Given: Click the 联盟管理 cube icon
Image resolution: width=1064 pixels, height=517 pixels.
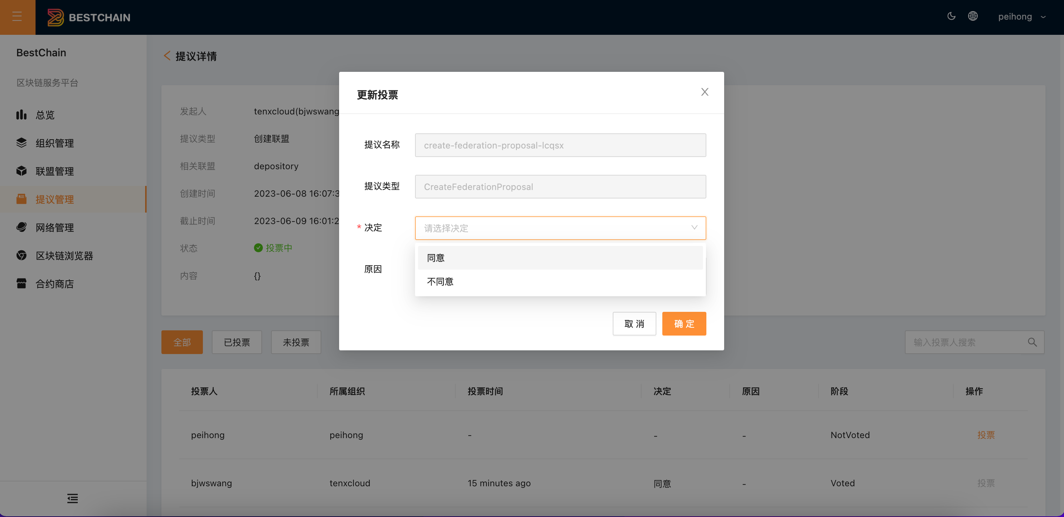Looking at the screenshot, I should pyautogui.click(x=21, y=171).
